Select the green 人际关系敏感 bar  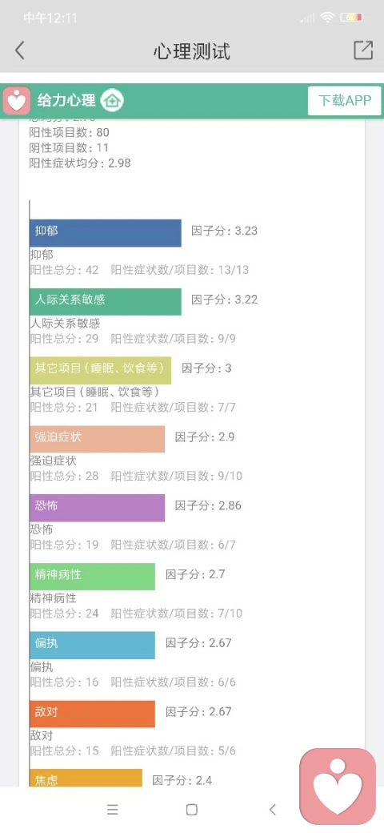point(106,302)
